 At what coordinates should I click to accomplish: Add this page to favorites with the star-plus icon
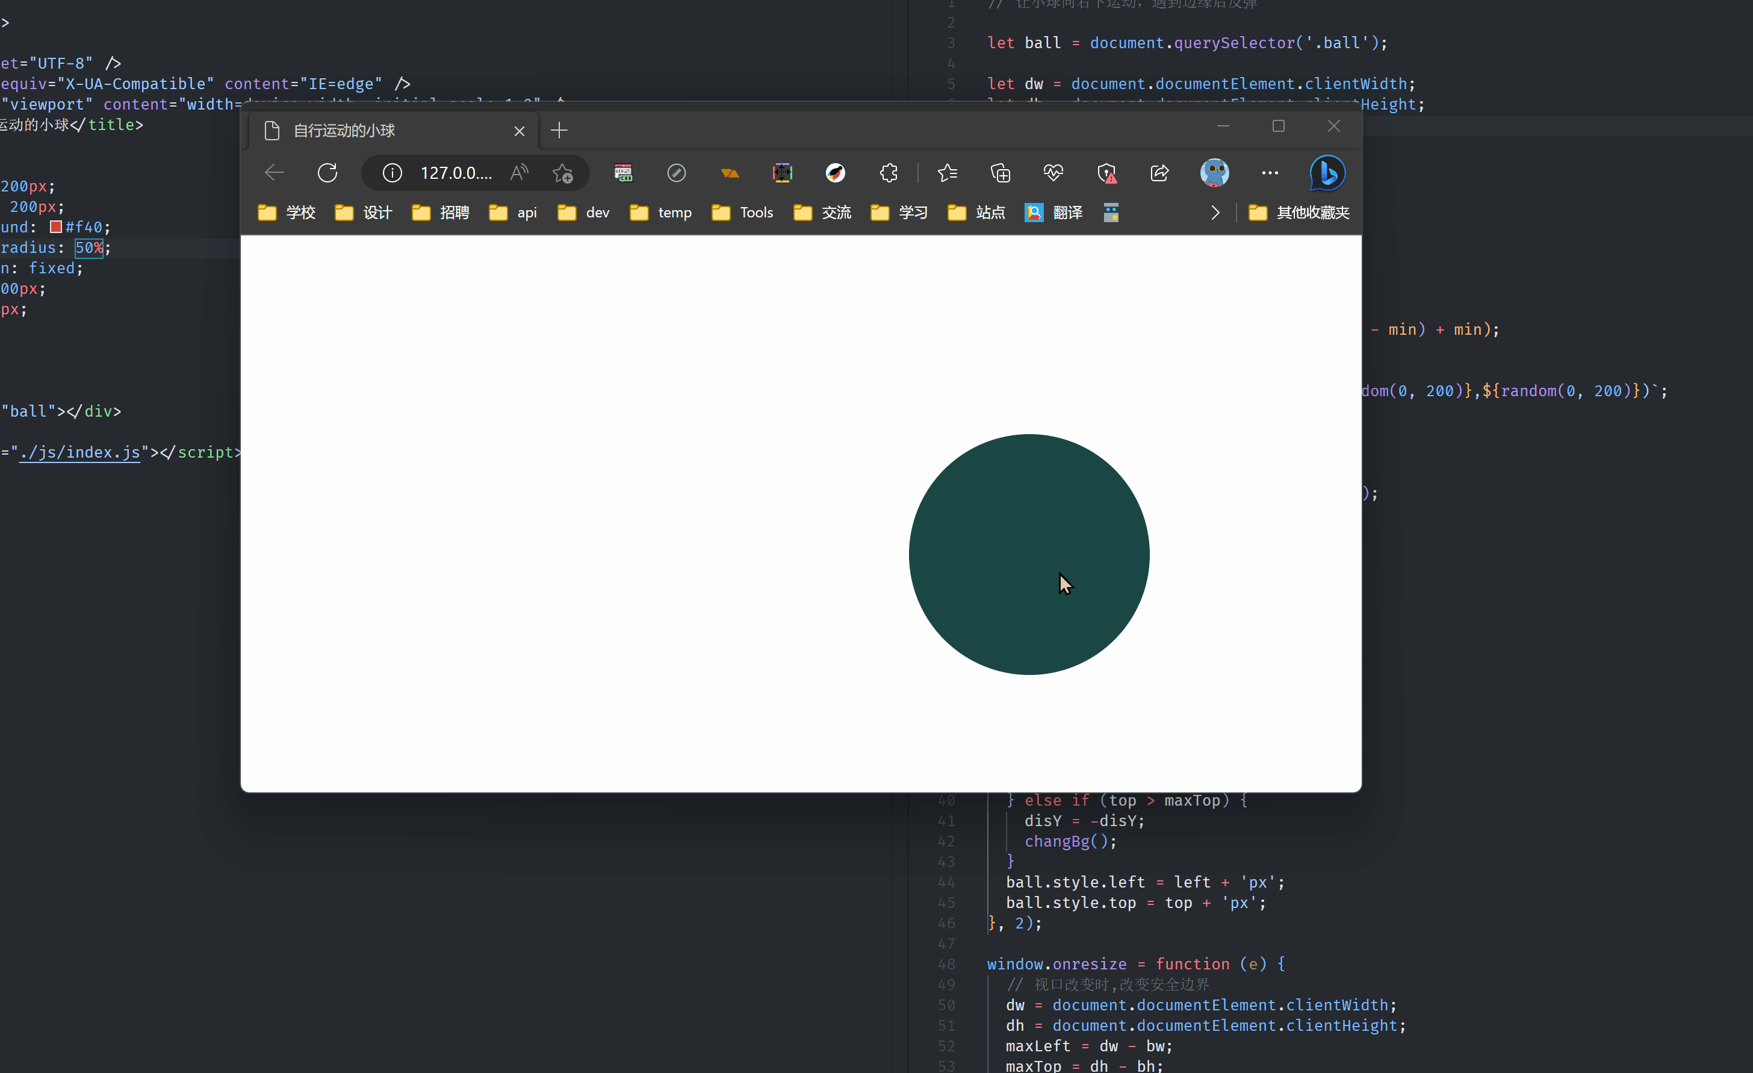(563, 173)
